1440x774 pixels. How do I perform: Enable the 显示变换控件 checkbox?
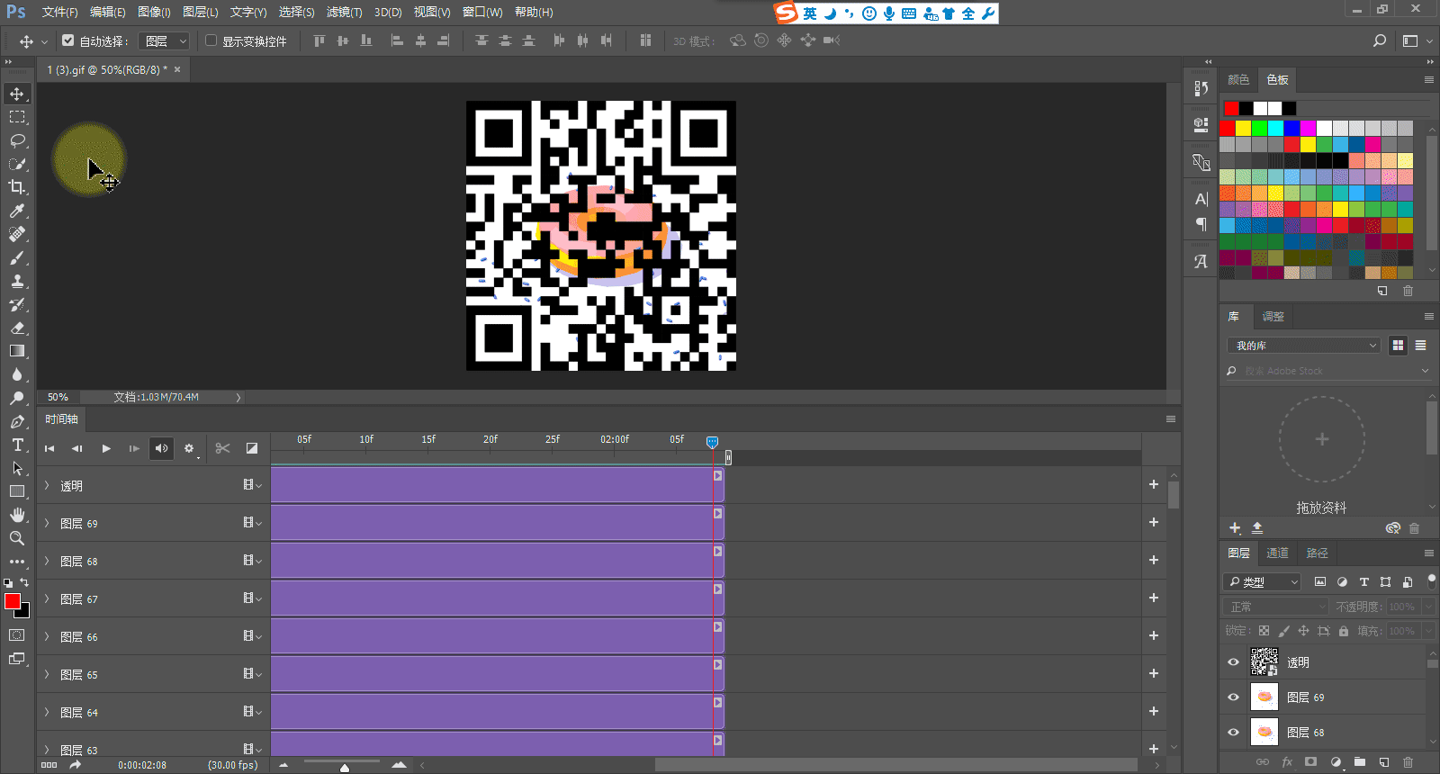[x=211, y=40]
